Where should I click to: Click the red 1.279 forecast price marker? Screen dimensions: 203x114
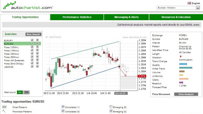tap(142, 76)
